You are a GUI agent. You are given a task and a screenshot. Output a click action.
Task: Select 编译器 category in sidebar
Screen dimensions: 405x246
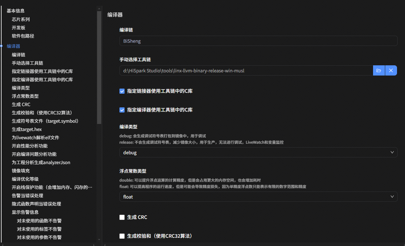pos(13,46)
